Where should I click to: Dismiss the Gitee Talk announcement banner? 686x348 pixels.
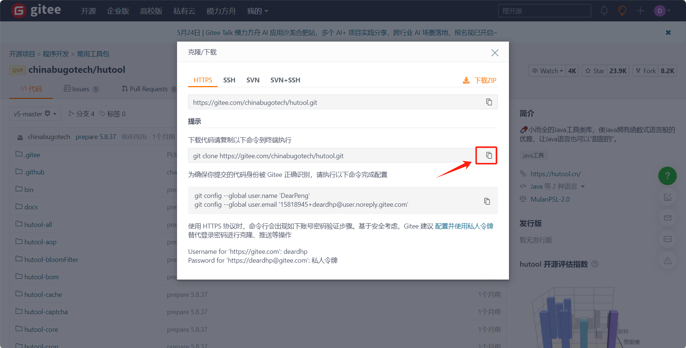[668, 32]
